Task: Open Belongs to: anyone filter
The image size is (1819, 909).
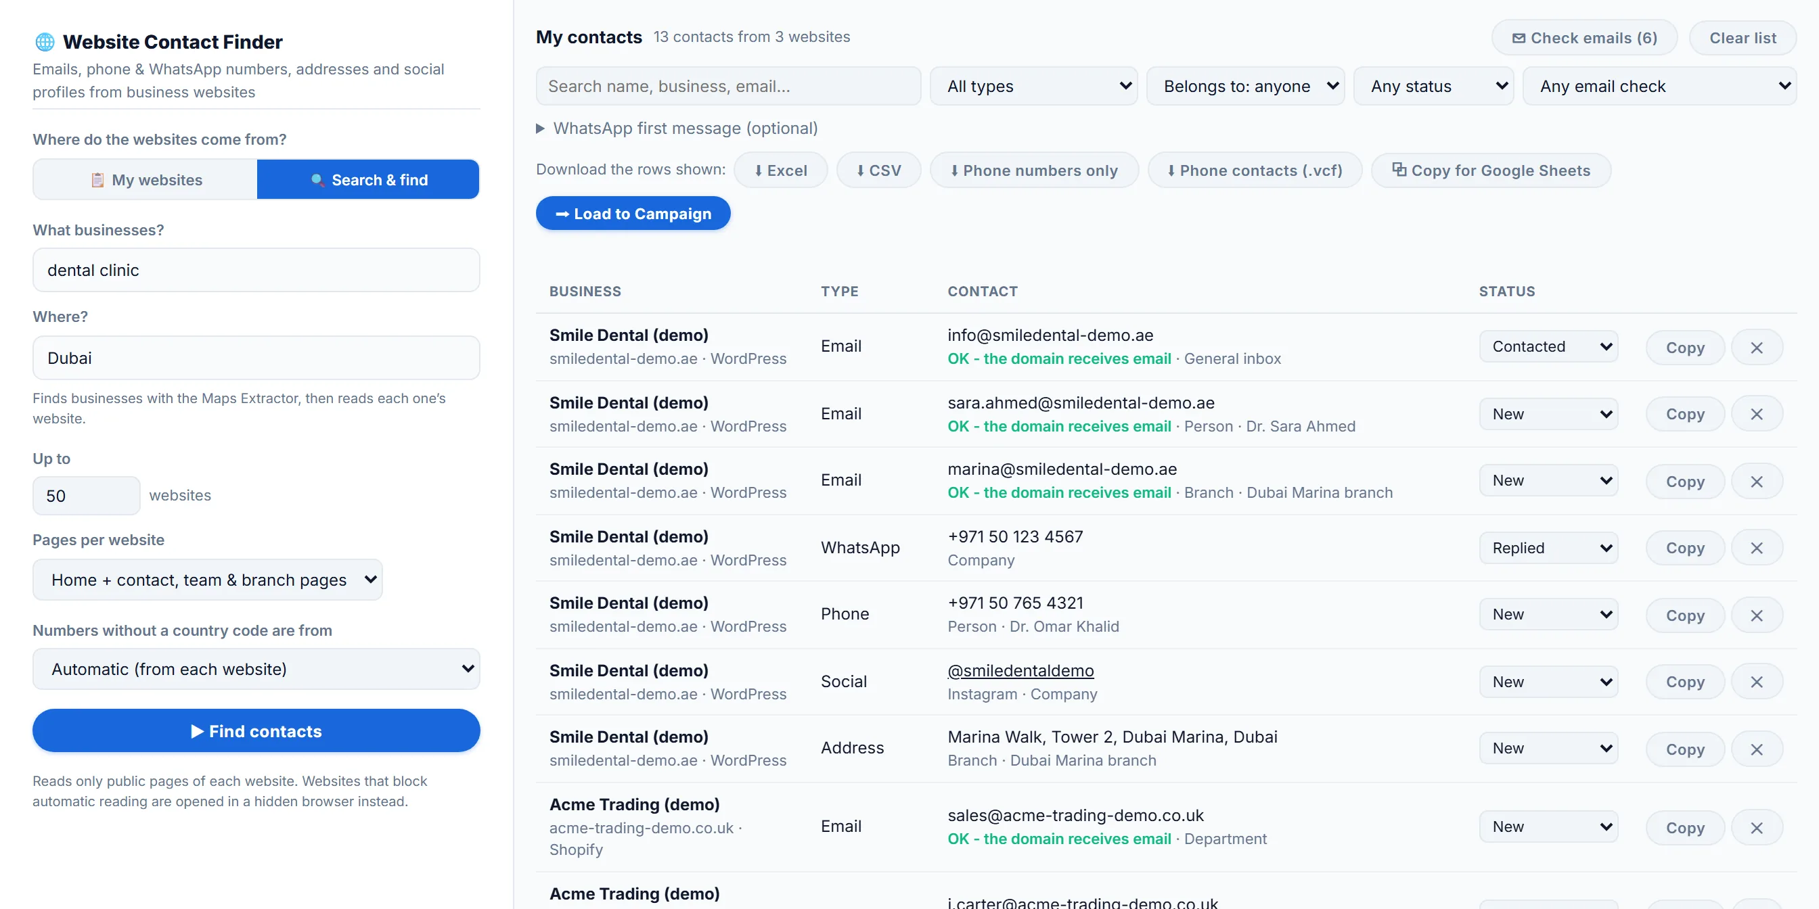Action: point(1245,86)
